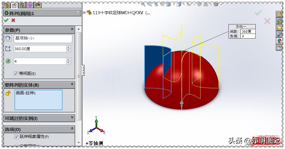285x149 pixels.
Task: Edit the 360度 spacing value in callout
Action: point(248,31)
